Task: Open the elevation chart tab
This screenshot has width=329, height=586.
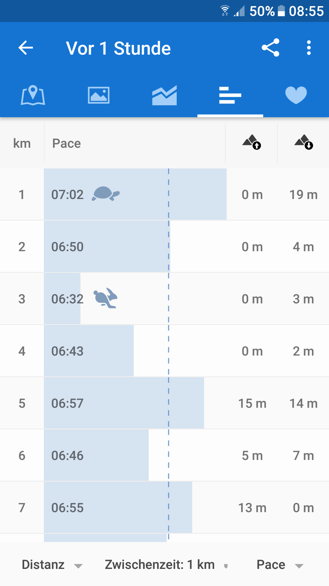Action: click(164, 95)
